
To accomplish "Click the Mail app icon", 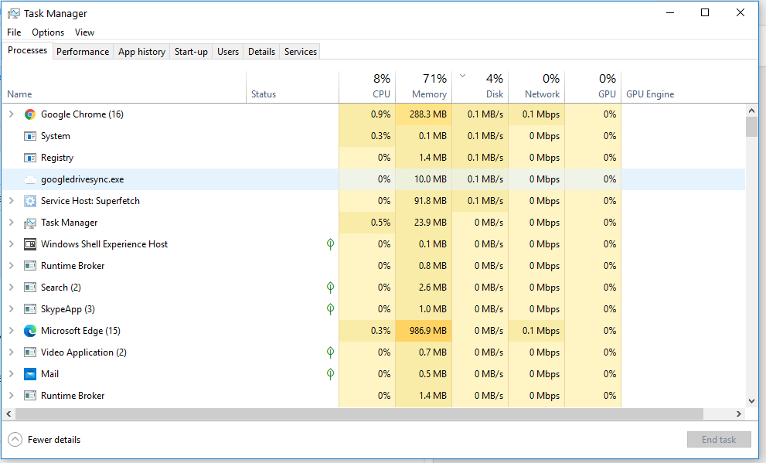I will coord(29,373).
